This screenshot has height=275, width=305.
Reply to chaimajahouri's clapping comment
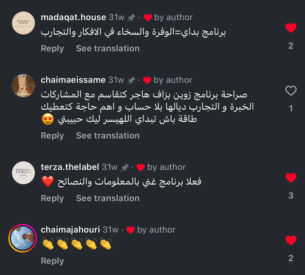point(52,261)
